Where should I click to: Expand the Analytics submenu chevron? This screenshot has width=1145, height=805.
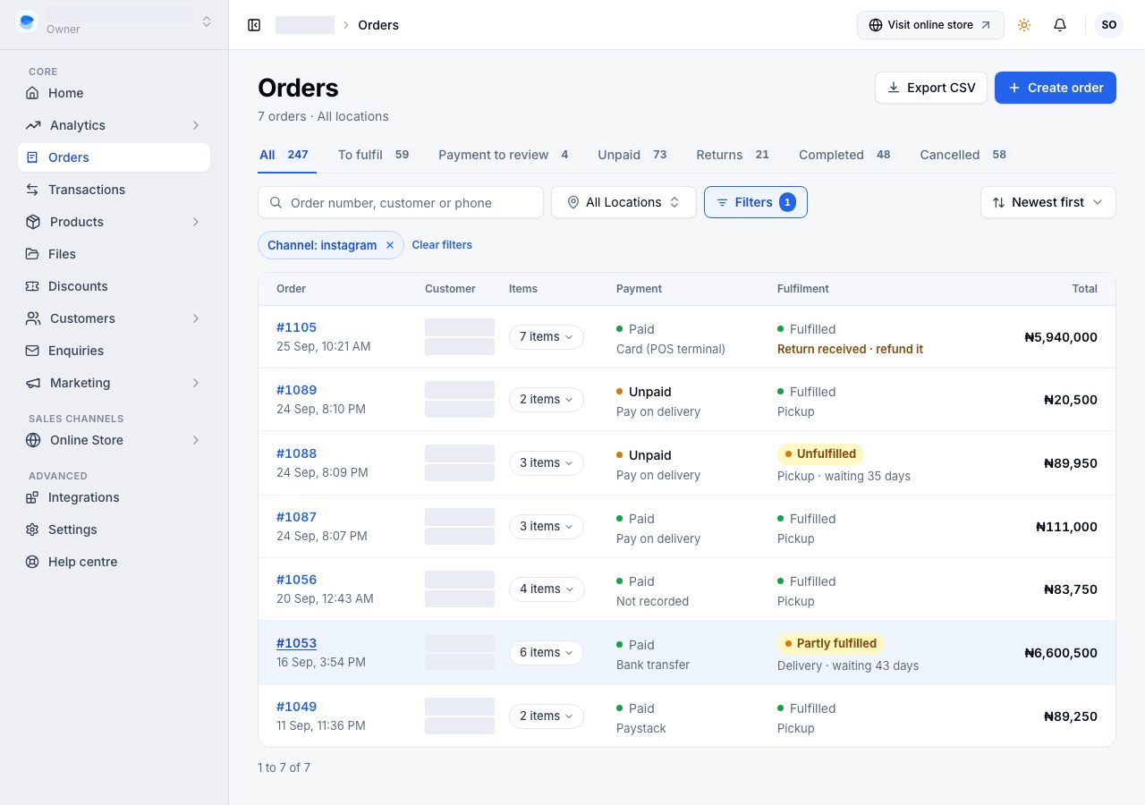[x=196, y=125]
